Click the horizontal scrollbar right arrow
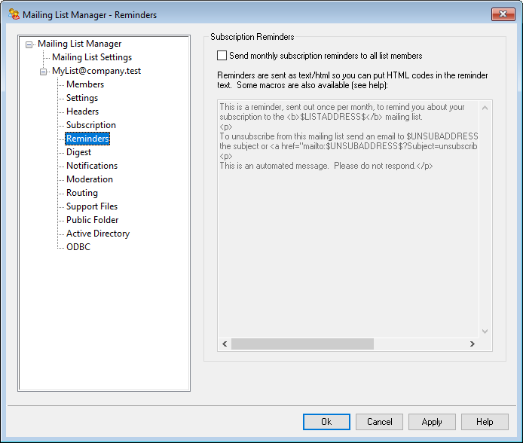The width and height of the screenshot is (523, 443). pos(472,344)
